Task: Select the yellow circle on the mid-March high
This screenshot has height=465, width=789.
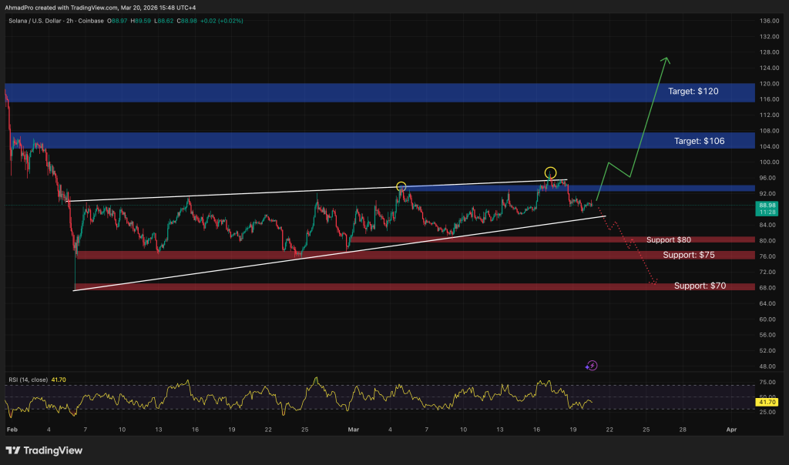Action: (x=550, y=172)
